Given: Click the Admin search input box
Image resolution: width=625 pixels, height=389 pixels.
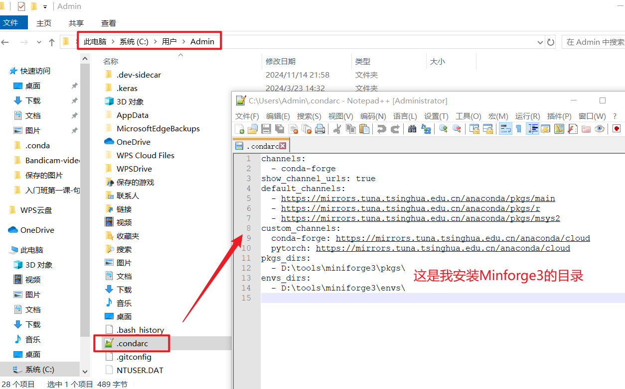Looking at the screenshot, I should coord(594,42).
